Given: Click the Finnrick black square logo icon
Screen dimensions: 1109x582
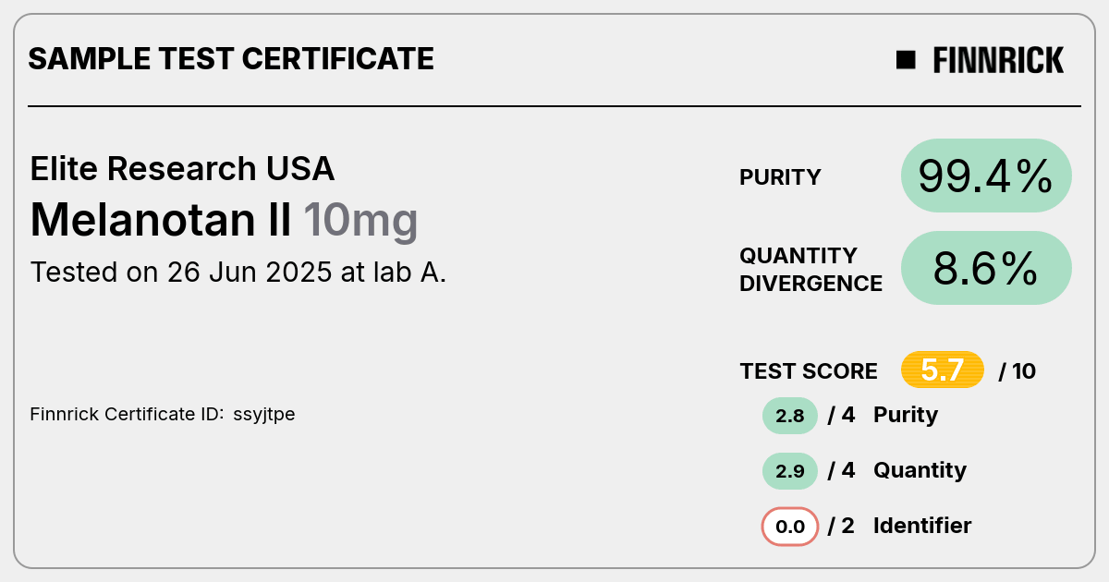Looking at the screenshot, I should (906, 60).
